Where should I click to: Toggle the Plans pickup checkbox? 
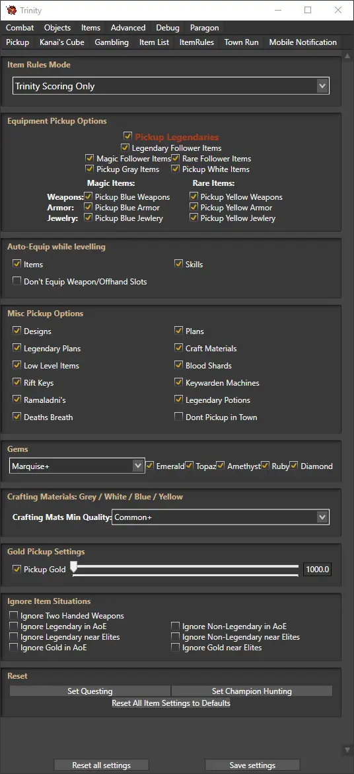click(x=178, y=331)
